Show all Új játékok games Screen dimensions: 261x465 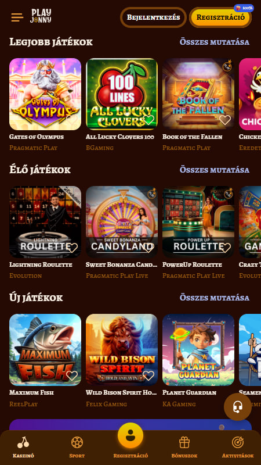tap(215, 298)
